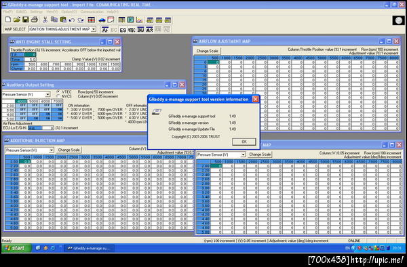Copy cells using the Copy toolbar icon

pos(54,20)
